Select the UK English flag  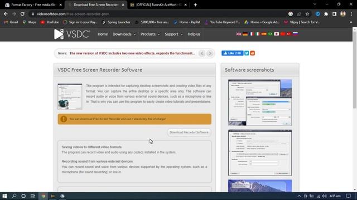tap(239, 34)
